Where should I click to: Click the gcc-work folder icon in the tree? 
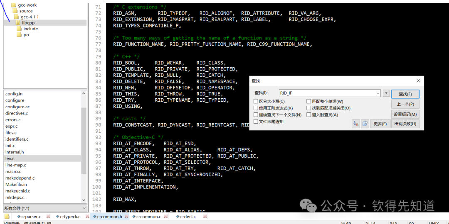[x=13, y=5]
